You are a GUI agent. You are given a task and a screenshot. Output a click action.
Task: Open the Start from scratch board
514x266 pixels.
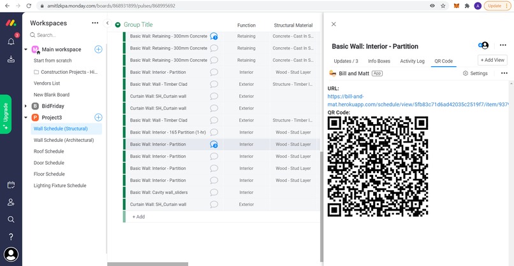[52, 60]
